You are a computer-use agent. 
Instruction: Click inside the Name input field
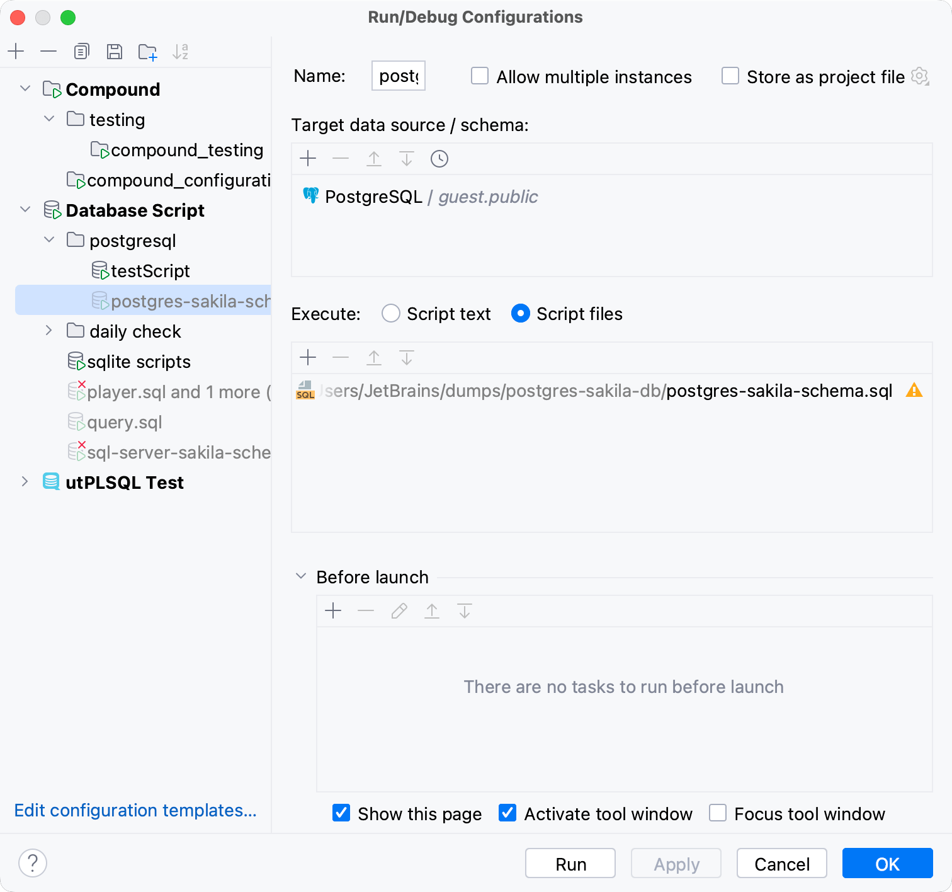tap(398, 76)
